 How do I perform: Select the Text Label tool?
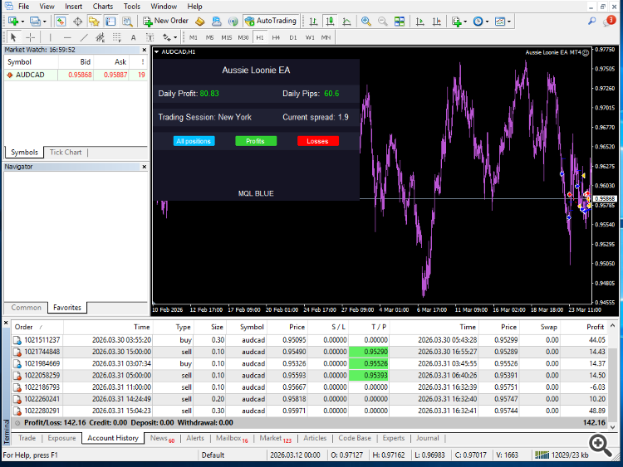tap(150, 37)
